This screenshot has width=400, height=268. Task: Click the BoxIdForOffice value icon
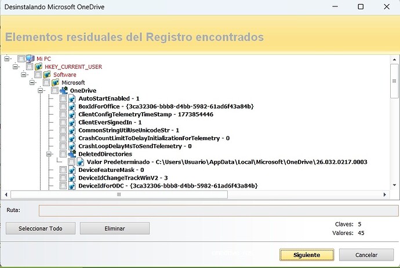(x=72, y=107)
